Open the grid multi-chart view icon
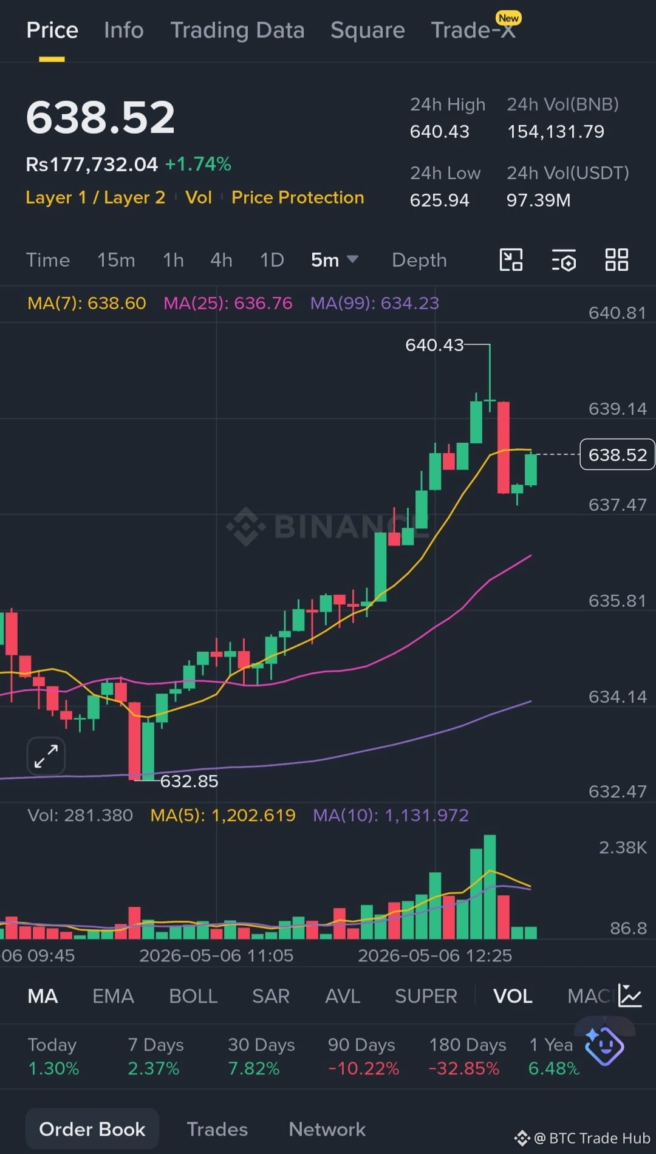This screenshot has height=1154, width=656. (x=617, y=260)
